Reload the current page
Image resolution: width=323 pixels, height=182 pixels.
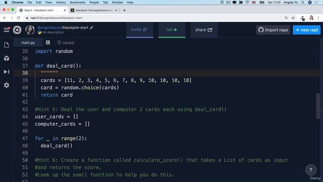point(19,18)
